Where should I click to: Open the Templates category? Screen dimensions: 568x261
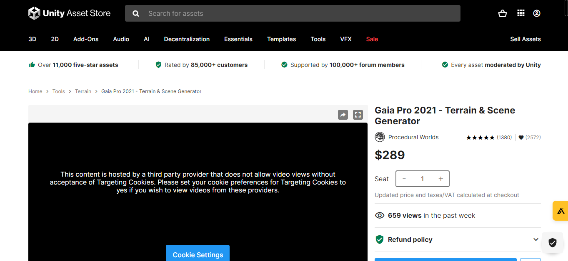click(x=282, y=39)
